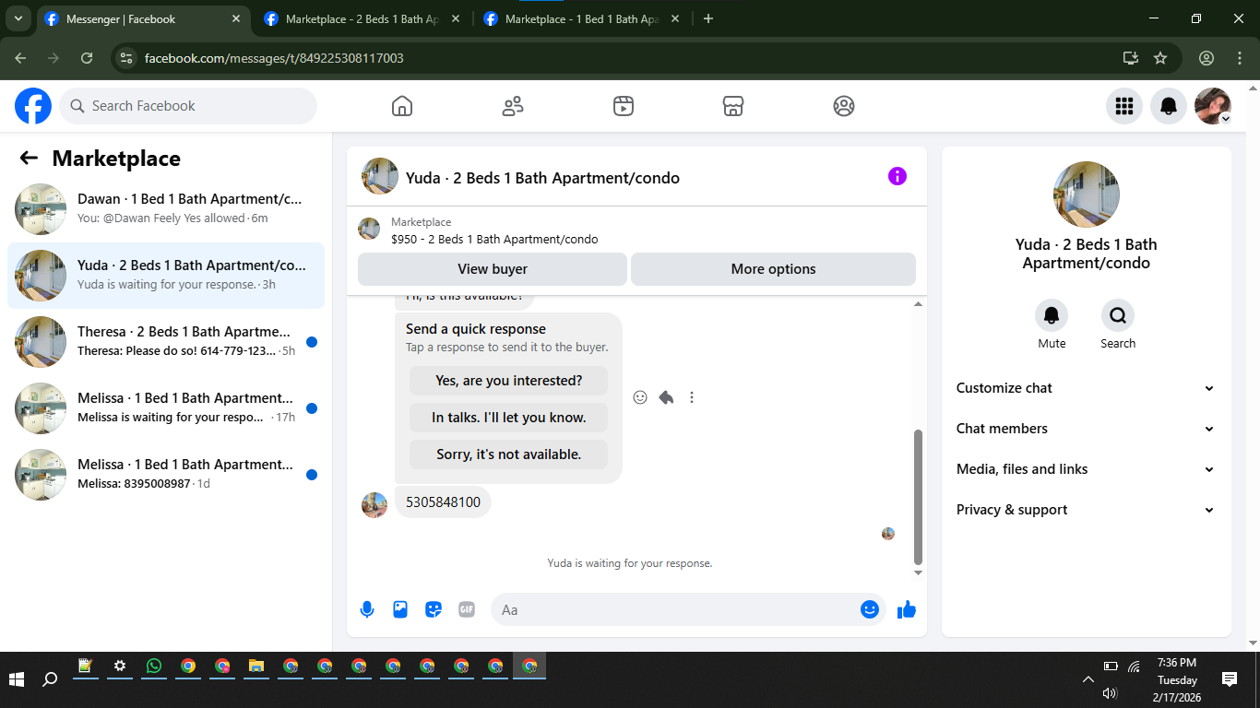Image resolution: width=1260 pixels, height=708 pixels.
Task: React to message with smiley icon
Action: (x=640, y=397)
